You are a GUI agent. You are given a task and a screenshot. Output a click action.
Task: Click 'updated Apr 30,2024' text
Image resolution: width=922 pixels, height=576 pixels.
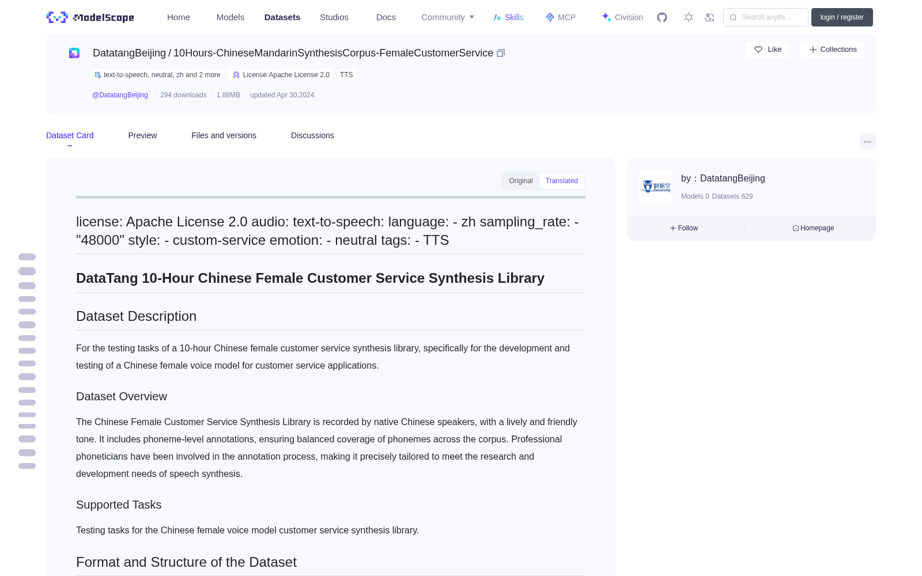coord(282,95)
